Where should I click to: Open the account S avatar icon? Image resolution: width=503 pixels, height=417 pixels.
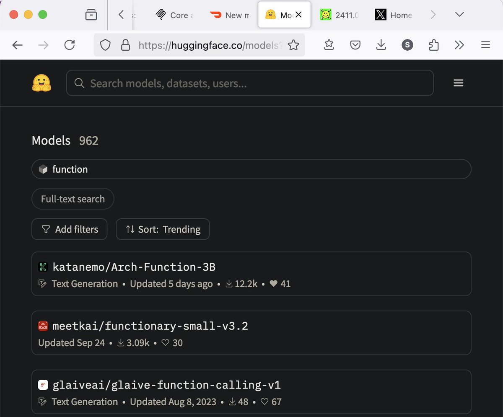(407, 45)
